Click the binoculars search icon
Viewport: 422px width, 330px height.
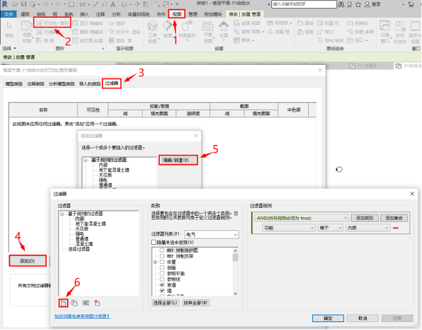pos(340,5)
